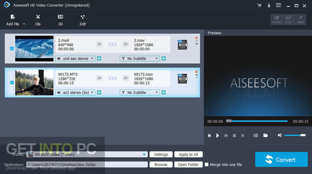Click the Convert button

tap(281, 159)
